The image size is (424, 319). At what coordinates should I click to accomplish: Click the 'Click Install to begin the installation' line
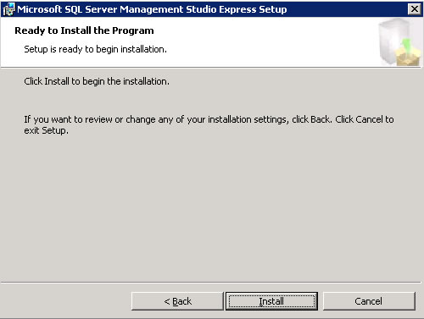pos(97,81)
